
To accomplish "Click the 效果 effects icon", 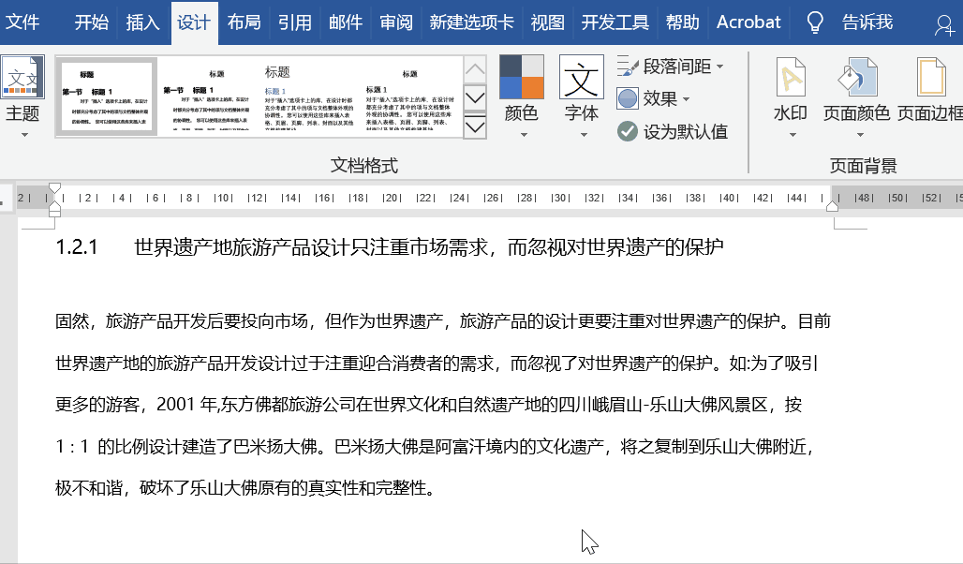I will point(628,98).
